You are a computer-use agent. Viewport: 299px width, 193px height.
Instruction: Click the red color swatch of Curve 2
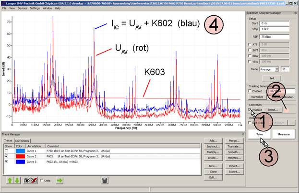coord(20,156)
